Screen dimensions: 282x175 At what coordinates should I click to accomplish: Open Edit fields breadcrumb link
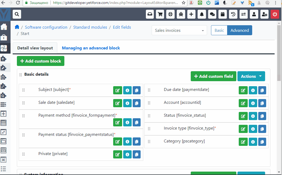122,27
